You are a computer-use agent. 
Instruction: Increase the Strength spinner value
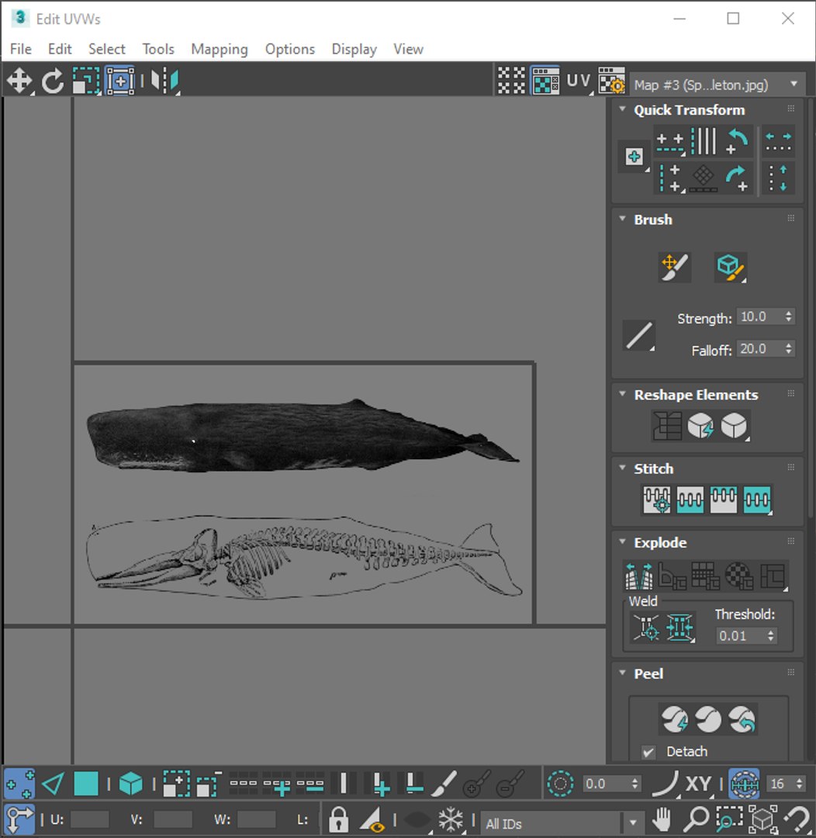789,313
